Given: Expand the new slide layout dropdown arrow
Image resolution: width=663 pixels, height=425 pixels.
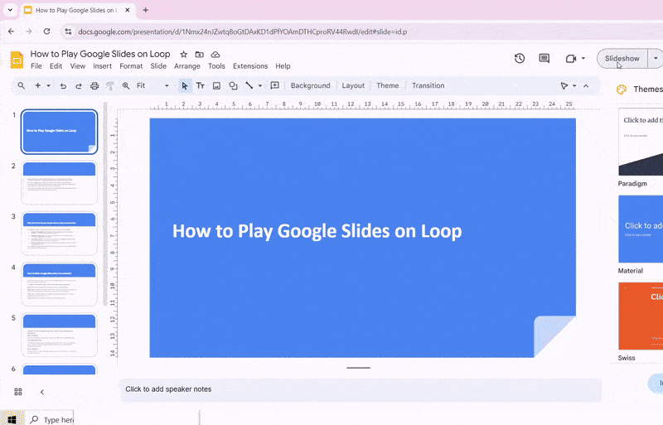Looking at the screenshot, I should click(48, 86).
